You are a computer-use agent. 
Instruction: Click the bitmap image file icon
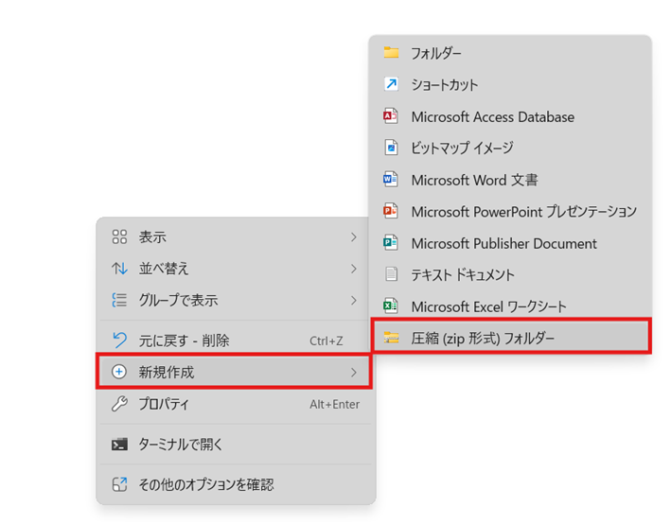391,148
